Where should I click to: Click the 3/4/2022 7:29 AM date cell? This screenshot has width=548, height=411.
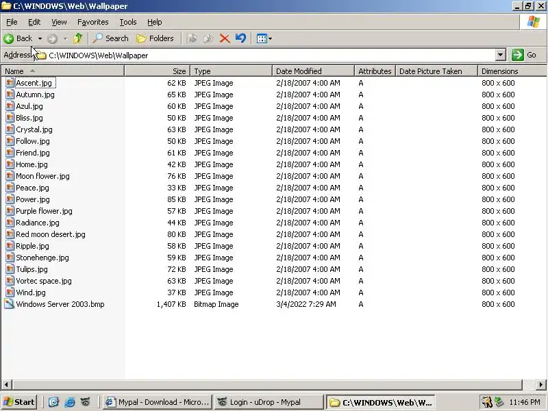tap(306, 304)
